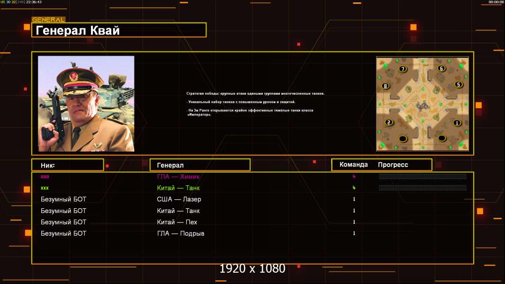Select start position 5 on the map

(x=458, y=85)
